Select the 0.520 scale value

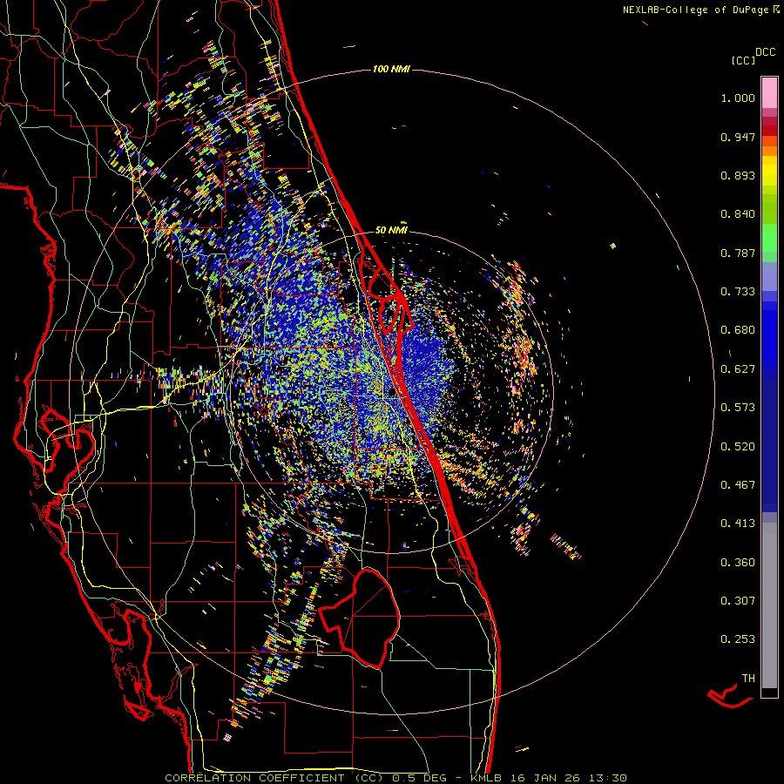[x=738, y=447]
